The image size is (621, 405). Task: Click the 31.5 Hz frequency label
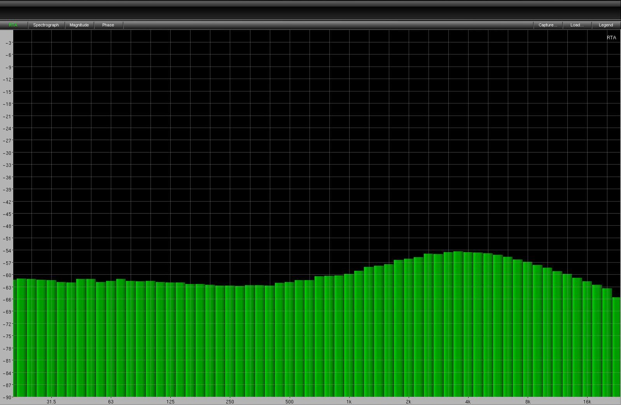[x=51, y=401]
